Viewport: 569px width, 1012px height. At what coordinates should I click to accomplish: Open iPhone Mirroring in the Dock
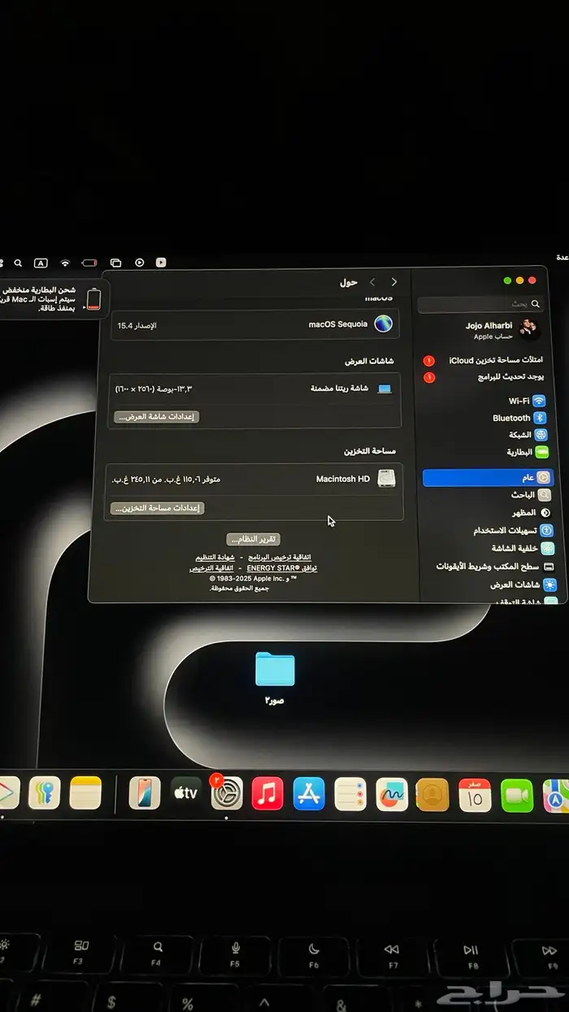coord(145,793)
